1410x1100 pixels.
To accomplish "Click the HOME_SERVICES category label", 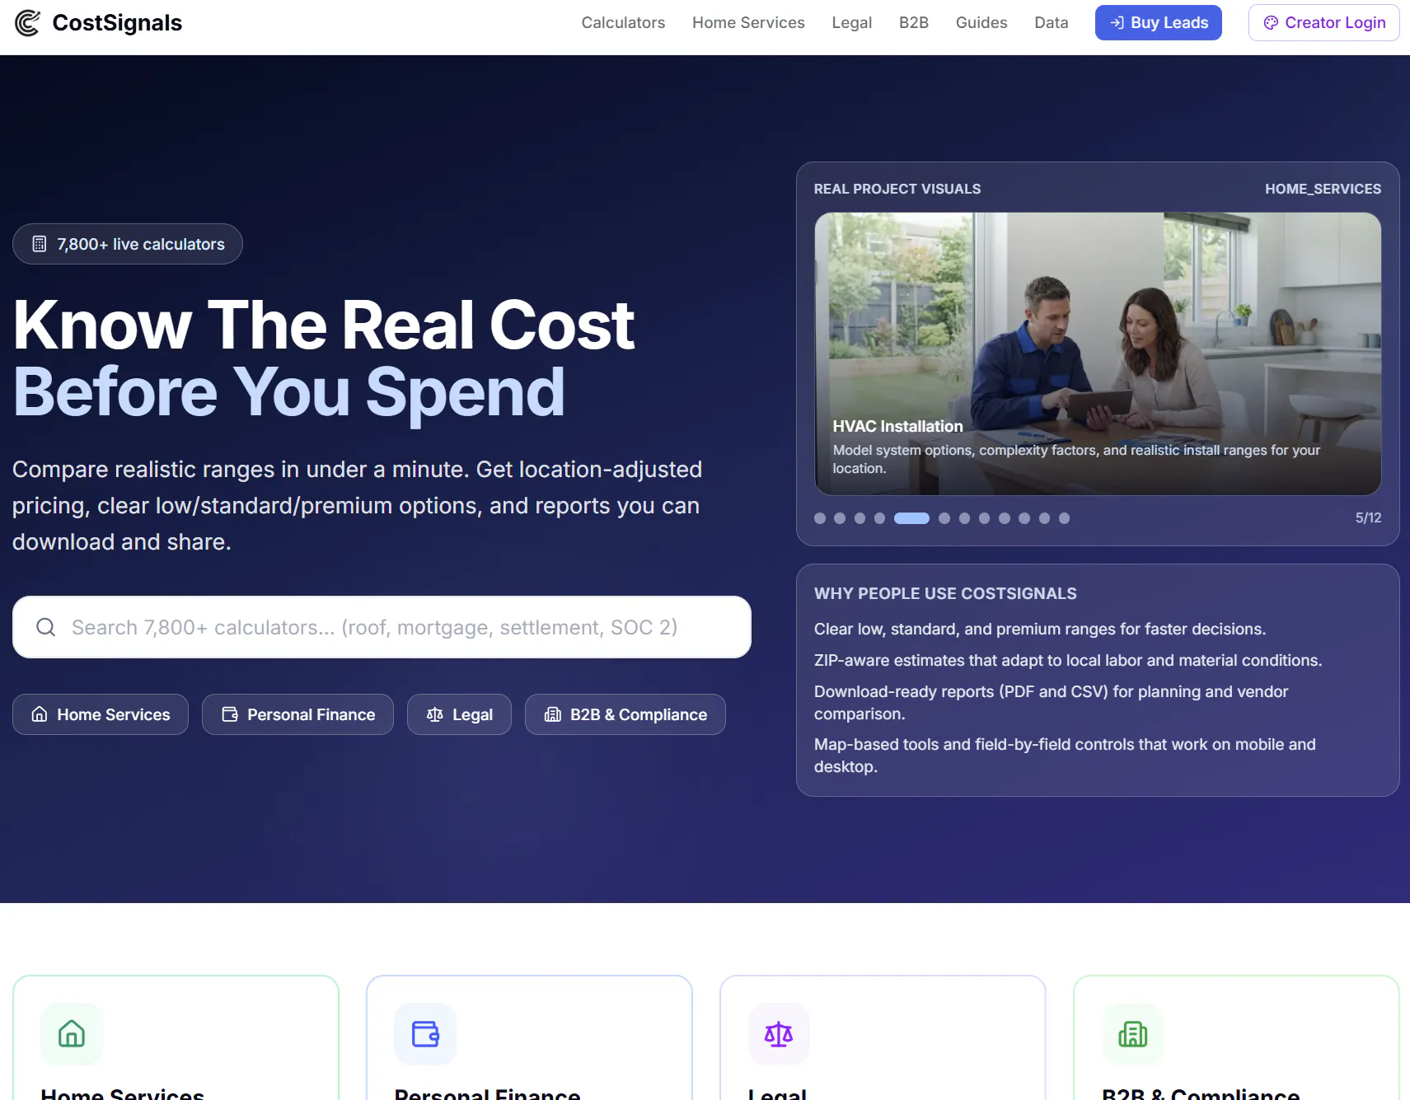I will [1323, 189].
